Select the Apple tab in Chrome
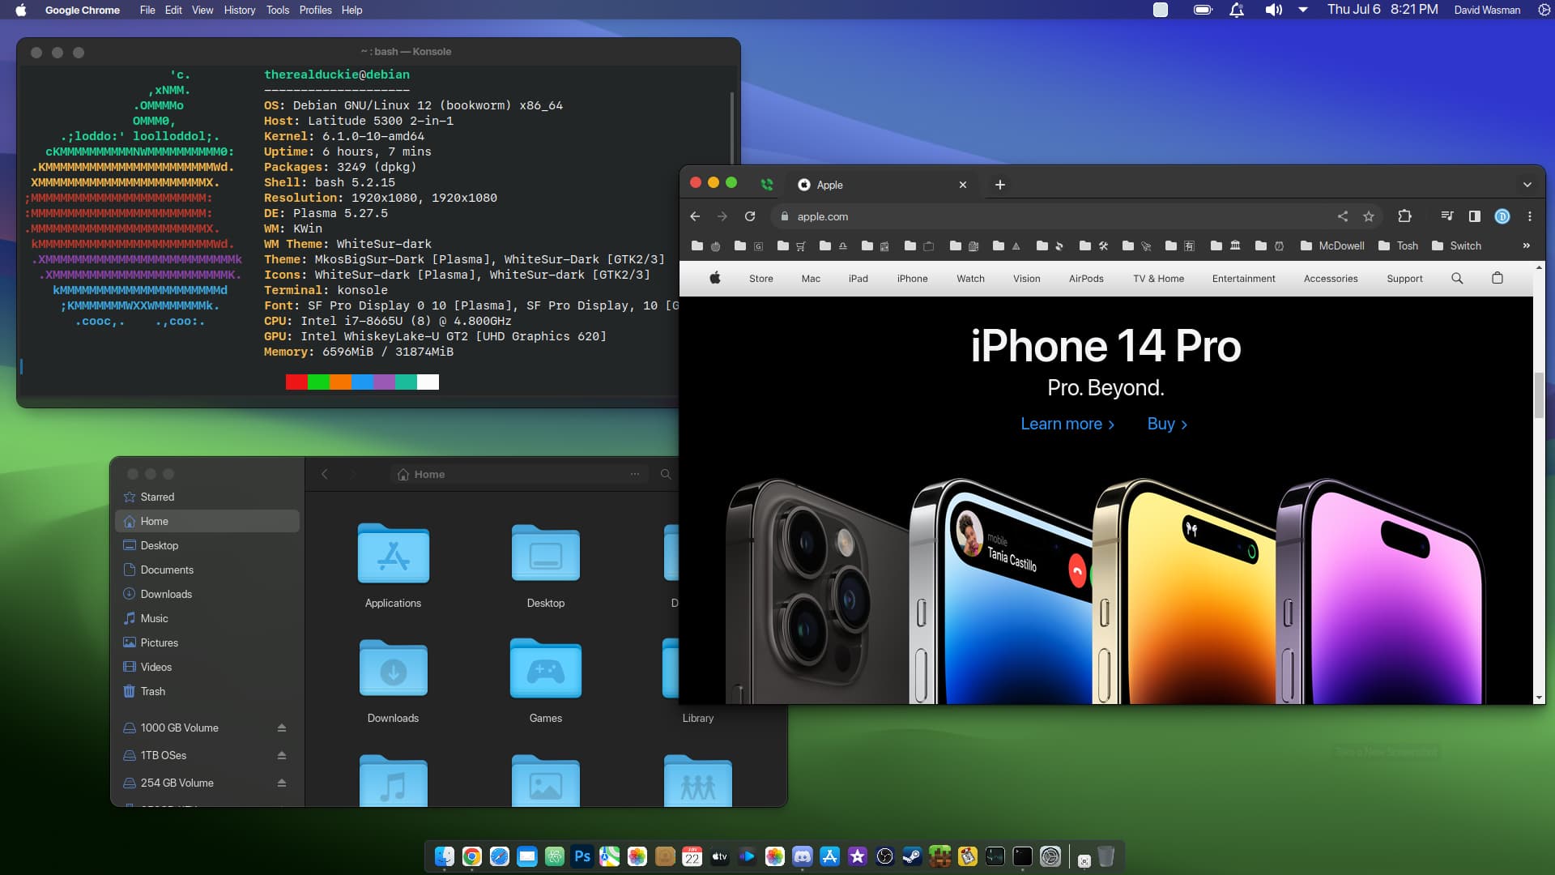 point(883,185)
